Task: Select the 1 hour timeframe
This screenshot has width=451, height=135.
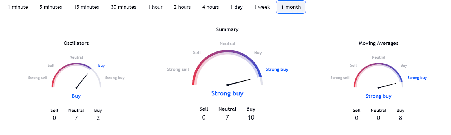Action: click(155, 7)
